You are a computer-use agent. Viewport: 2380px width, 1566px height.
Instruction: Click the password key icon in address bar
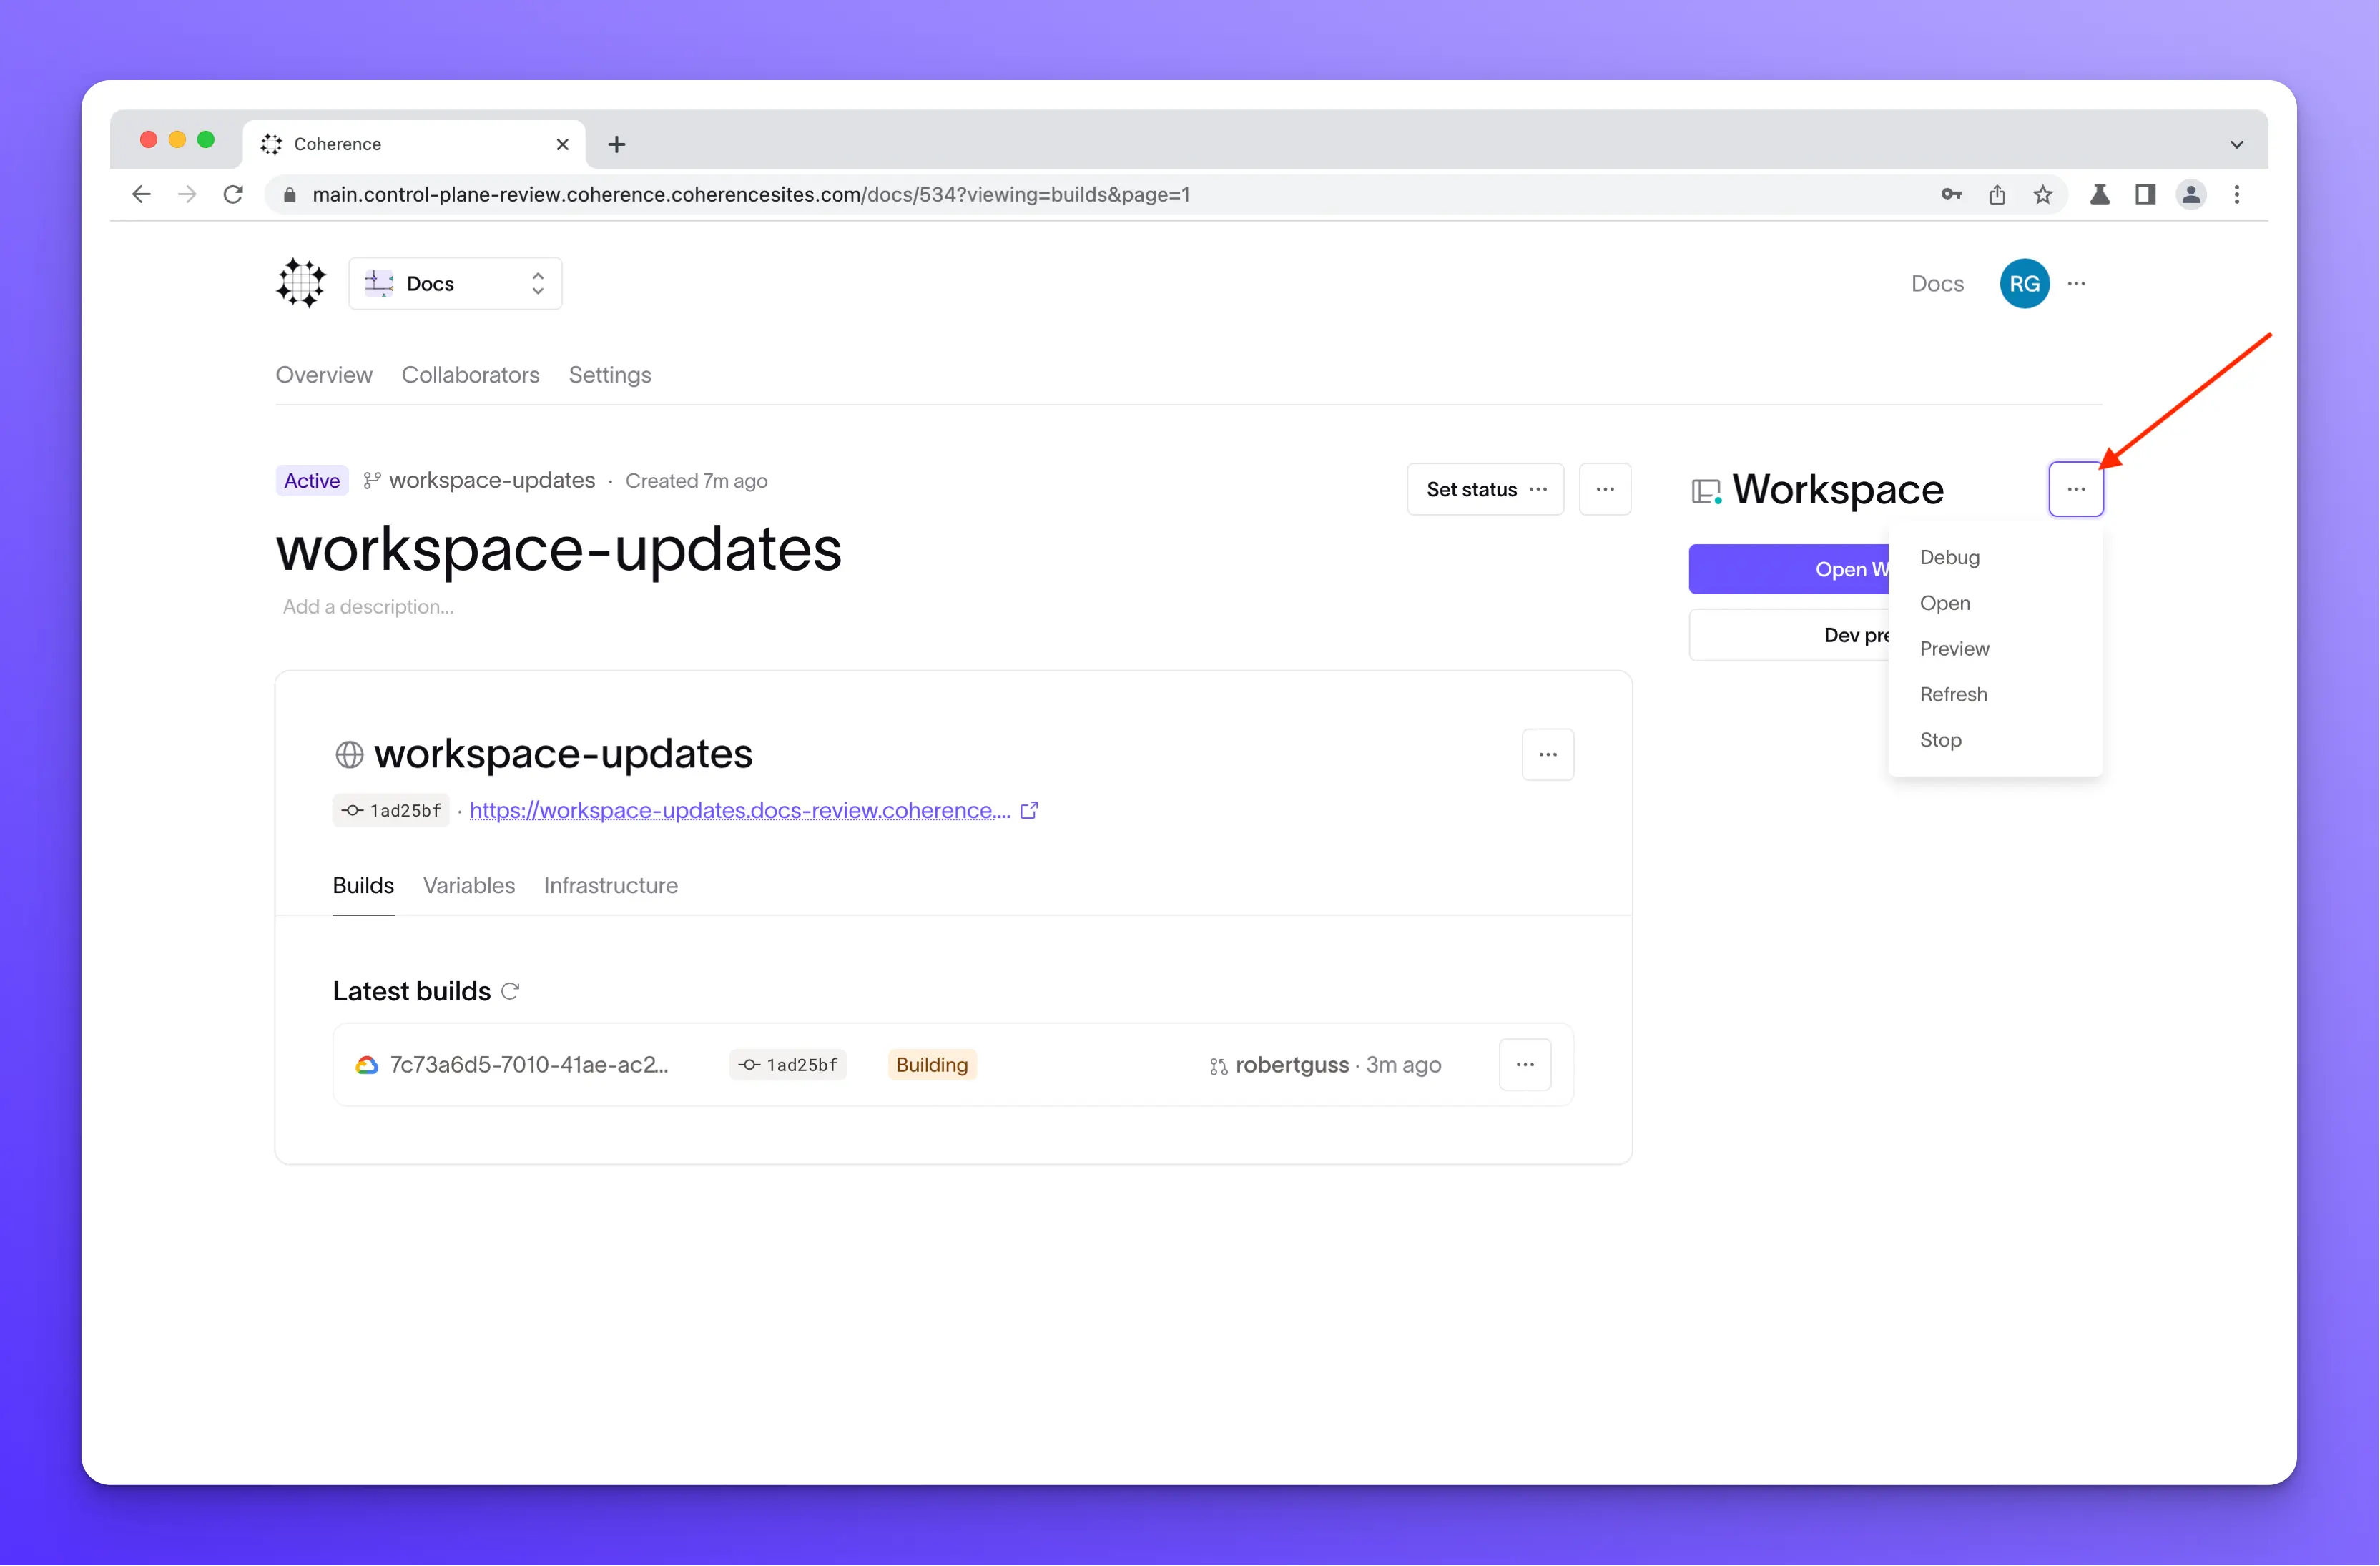pyautogui.click(x=1951, y=195)
